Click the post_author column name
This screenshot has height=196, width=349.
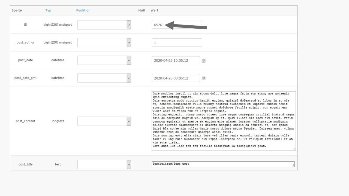[25, 42]
